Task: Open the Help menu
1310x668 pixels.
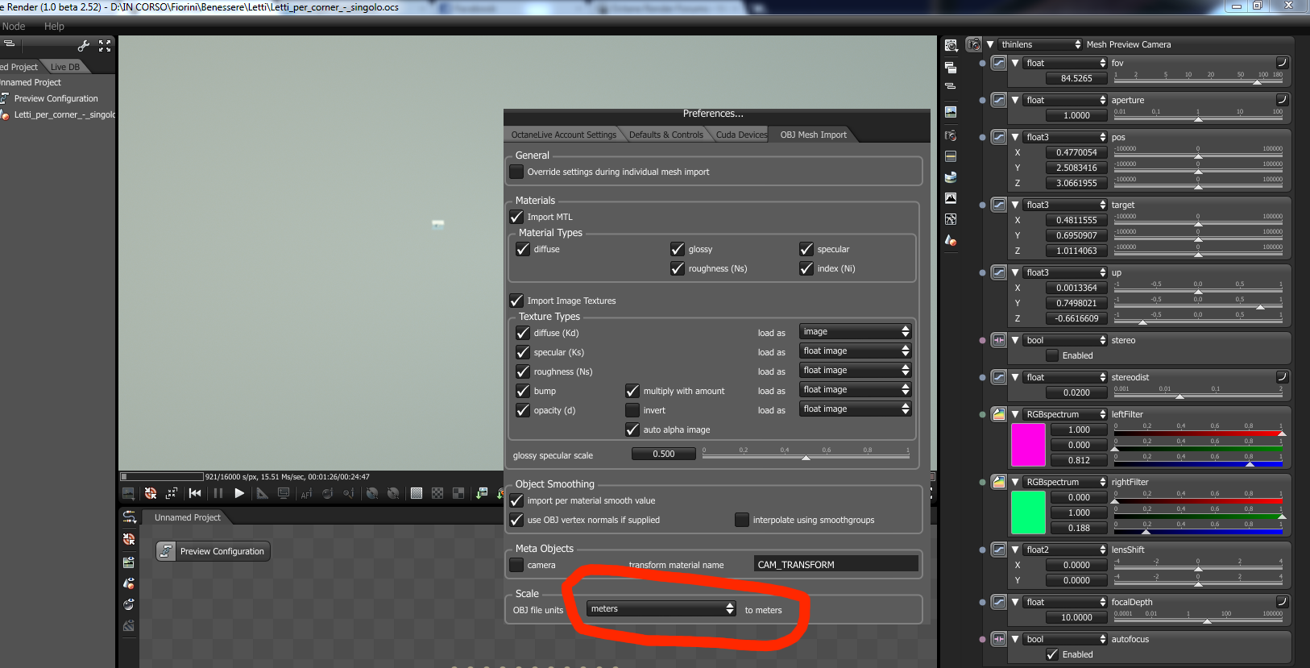Action: click(x=54, y=27)
